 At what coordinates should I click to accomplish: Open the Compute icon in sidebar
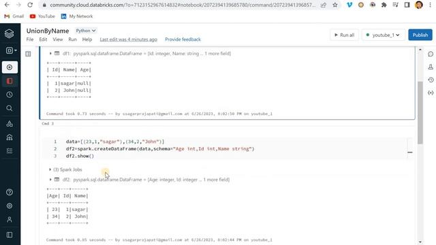(x=10, y=137)
